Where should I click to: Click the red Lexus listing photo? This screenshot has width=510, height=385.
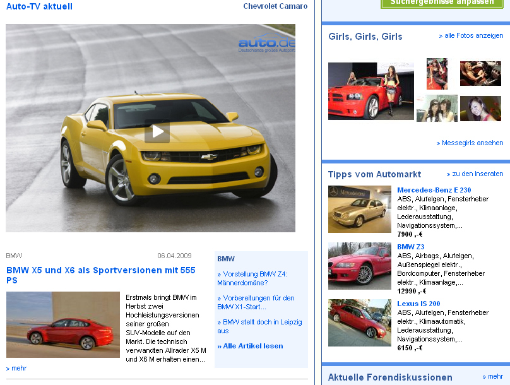(x=360, y=323)
